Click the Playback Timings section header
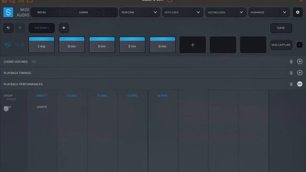This screenshot has height=172, width=306. click(x=17, y=73)
